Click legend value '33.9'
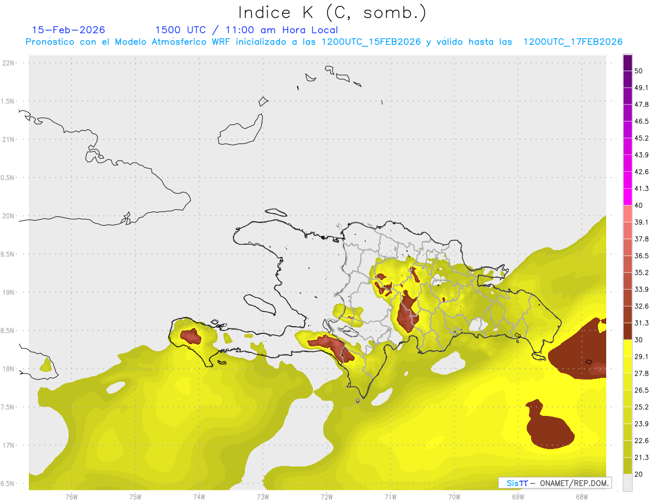The height and width of the screenshot is (504, 653). coord(642,289)
